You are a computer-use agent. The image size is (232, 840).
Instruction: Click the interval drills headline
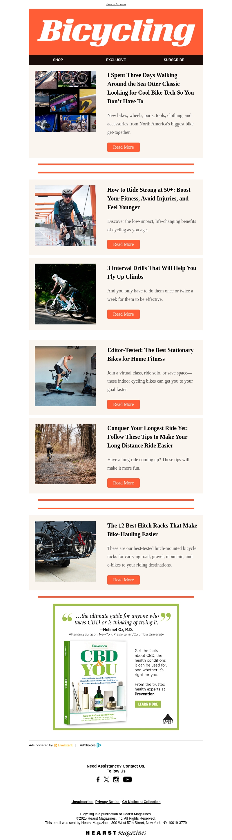pos(152,272)
